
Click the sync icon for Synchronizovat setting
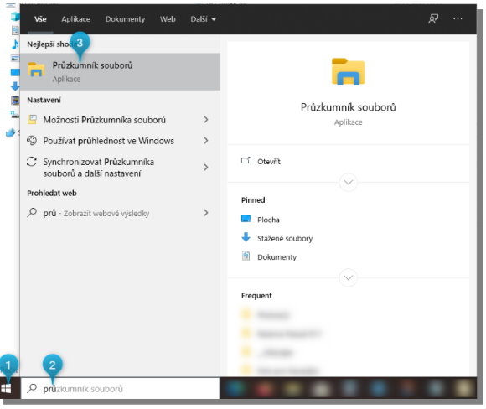click(x=32, y=162)
